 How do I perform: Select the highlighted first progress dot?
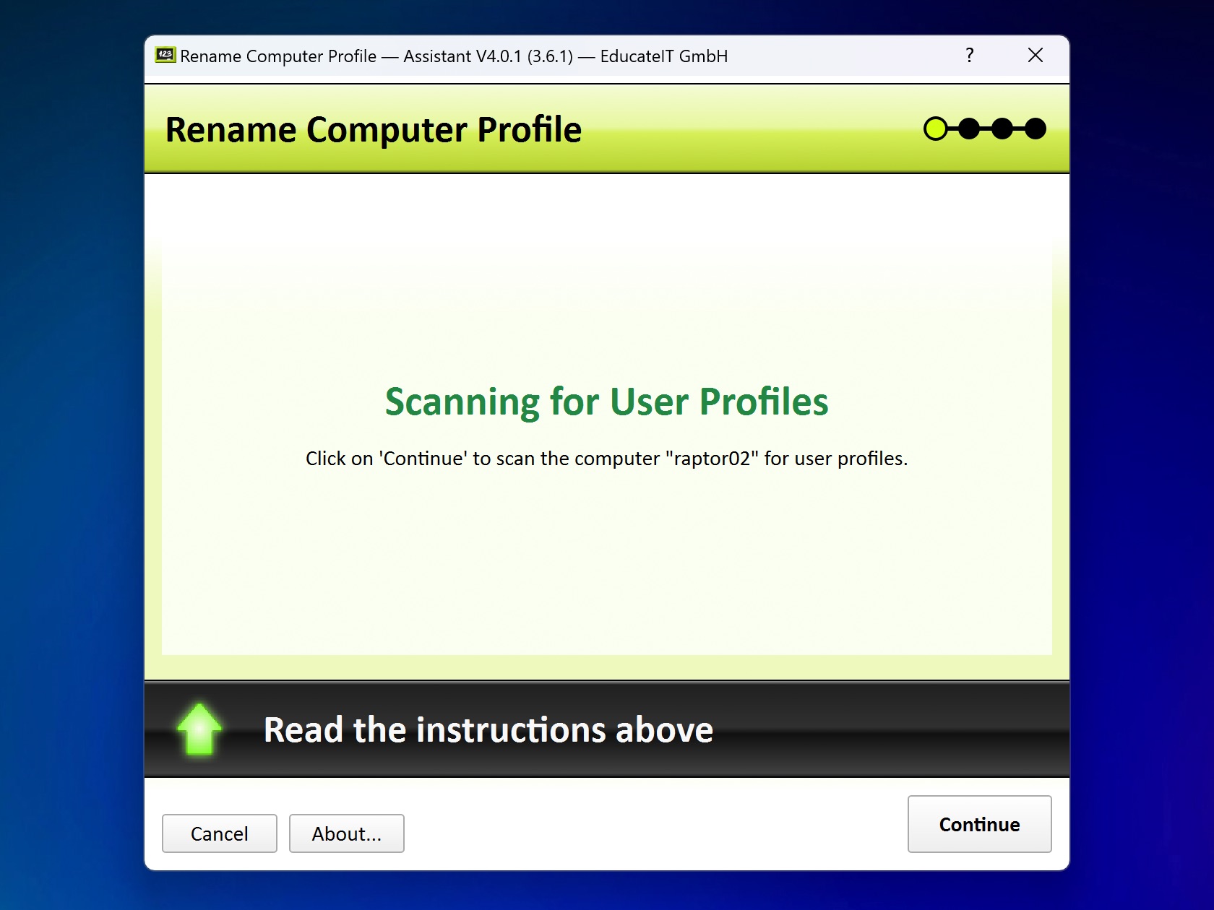click(935, 129)
